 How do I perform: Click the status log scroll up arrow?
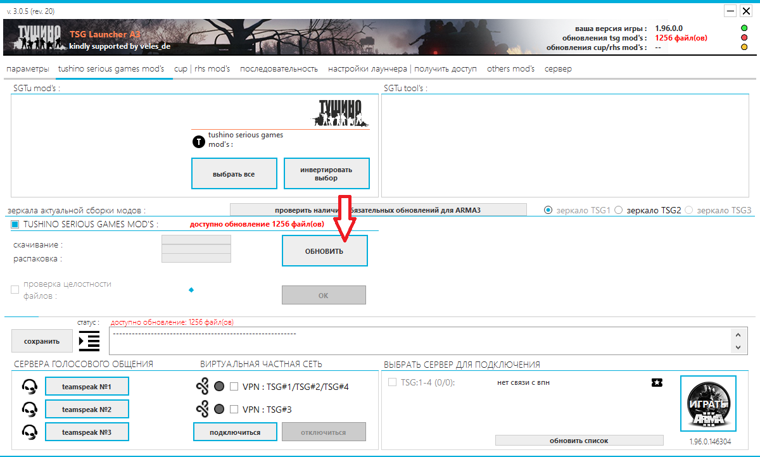pyautogui.click(x=737, y=334)
